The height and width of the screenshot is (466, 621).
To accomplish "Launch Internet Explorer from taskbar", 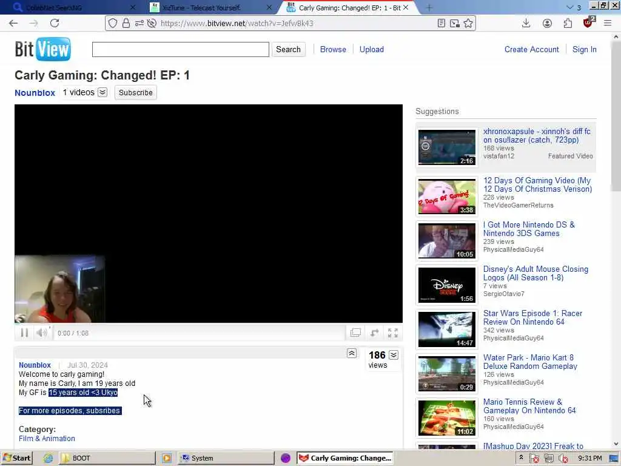I will coord(48,458).
